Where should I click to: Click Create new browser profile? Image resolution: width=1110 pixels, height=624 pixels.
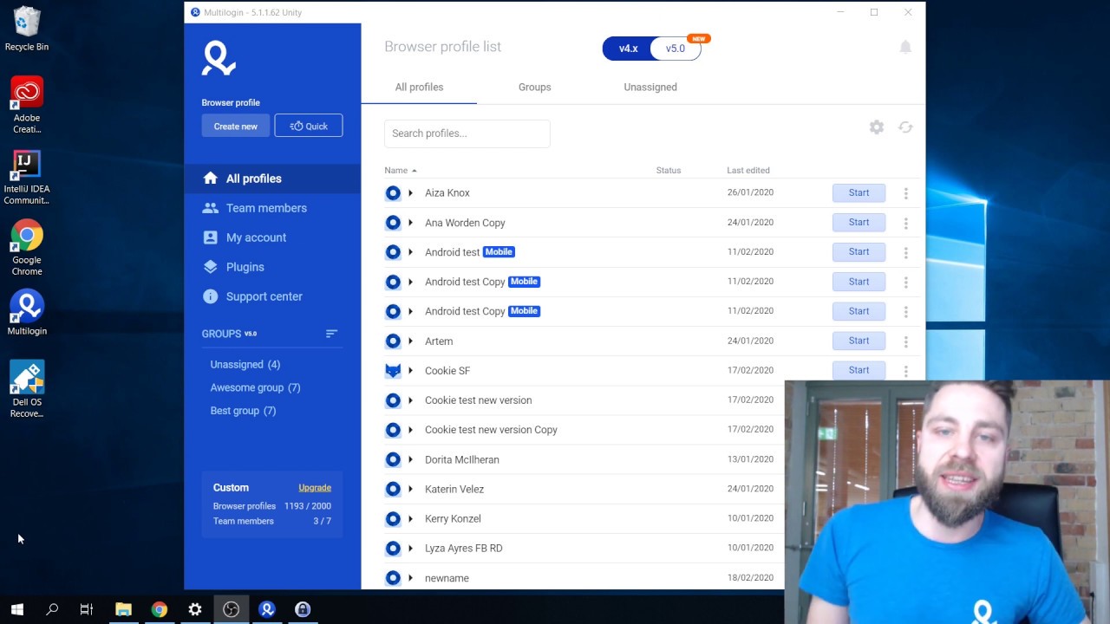pos(236,126)
